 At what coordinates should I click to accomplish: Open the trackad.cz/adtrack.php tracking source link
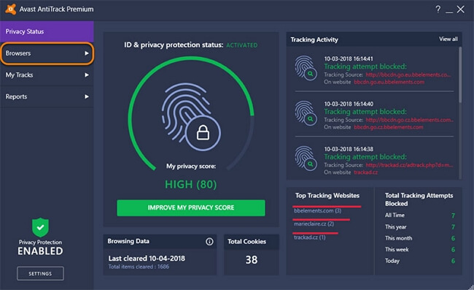coord(409,165)
